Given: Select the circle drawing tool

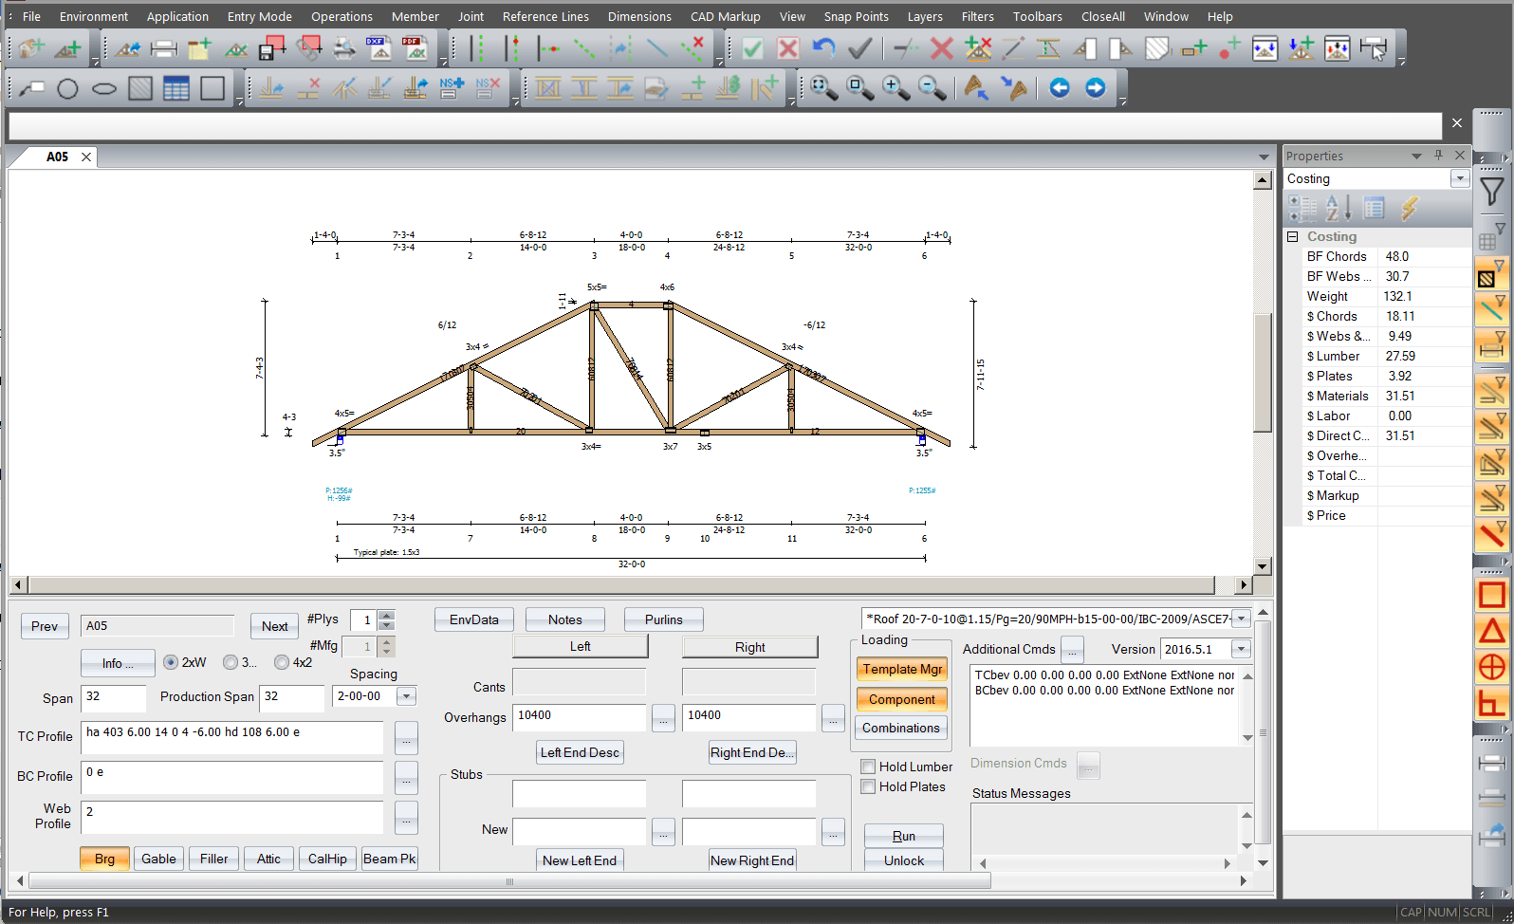Looking at the screenshot, I should [67, 89].
